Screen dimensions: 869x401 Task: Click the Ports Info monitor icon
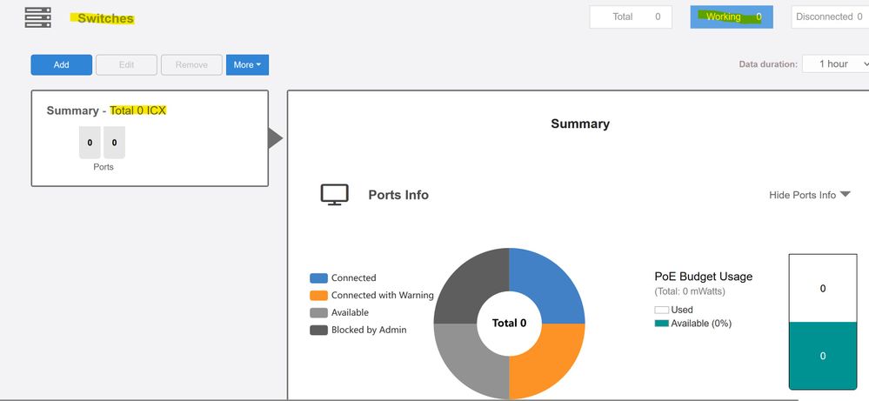click(x=335, y=195)
